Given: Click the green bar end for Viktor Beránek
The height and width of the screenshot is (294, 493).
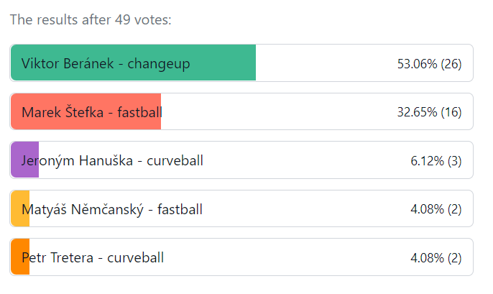Looking at the screenshot, I should [x=252, y=63].
